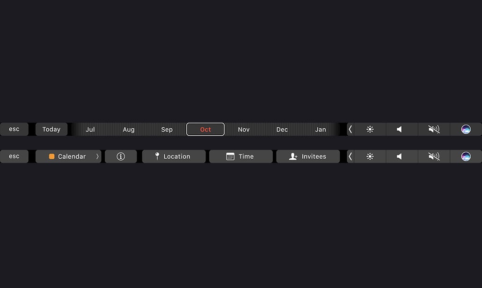Open brightness control in the top Touch Bar
This screenshot has width=482, height=288.
pyautogui.click(x=370, y=129)
